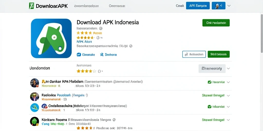
Task: Click the star rating at the bottom of the Kokcam row
Action: (84, 128)
